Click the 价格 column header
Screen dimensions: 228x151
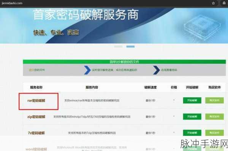coord(174,87)
